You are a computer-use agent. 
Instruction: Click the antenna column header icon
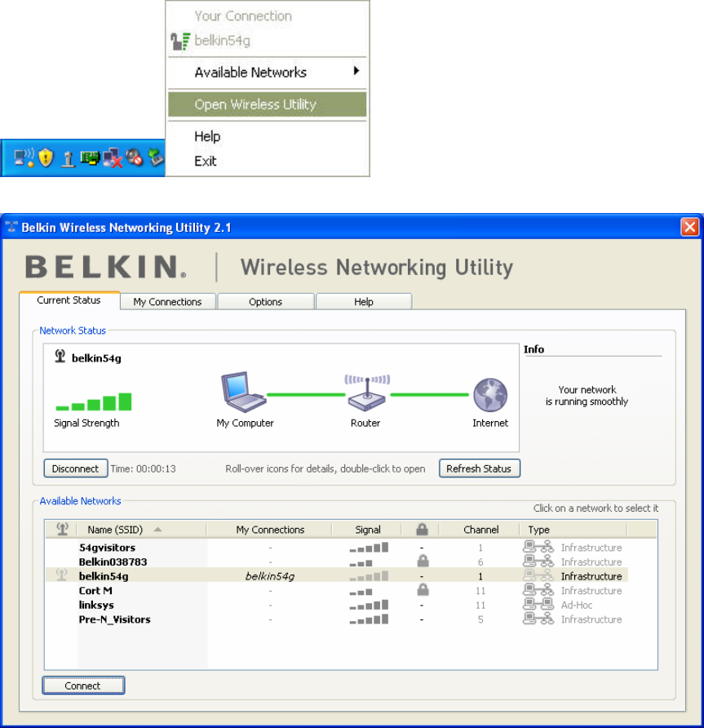click(62, 529)
